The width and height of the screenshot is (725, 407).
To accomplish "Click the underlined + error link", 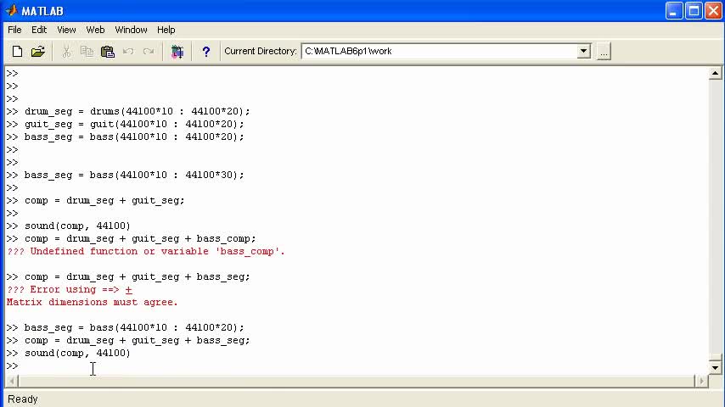I will [x=128, y=290].
